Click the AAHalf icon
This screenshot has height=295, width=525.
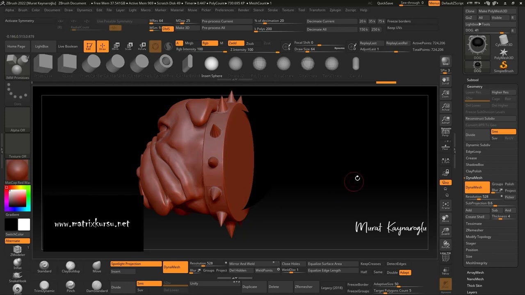point(445,120)
